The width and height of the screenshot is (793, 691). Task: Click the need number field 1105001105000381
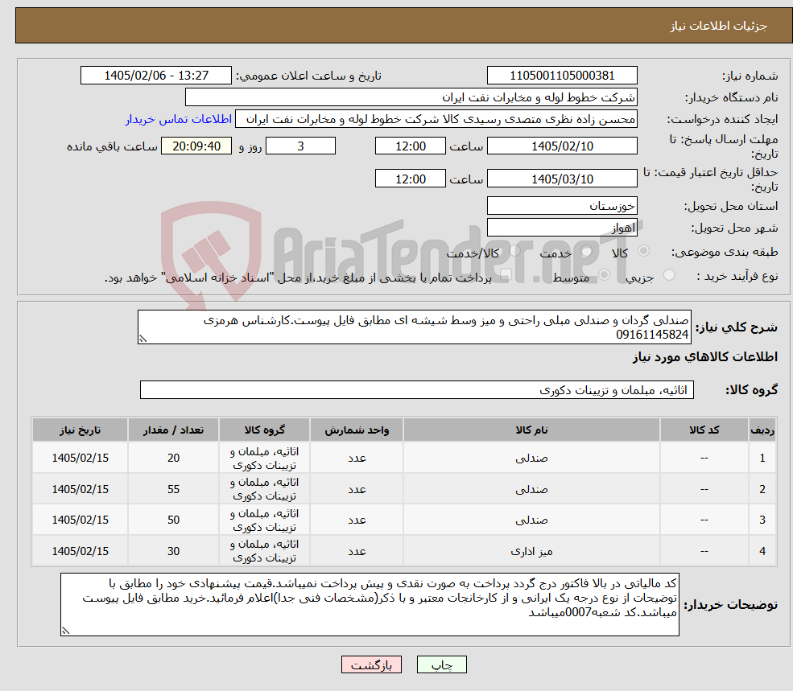point(562,76)
